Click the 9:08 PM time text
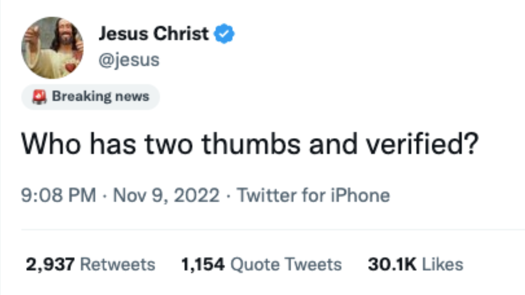This screenshot has width=525, height=295. pyautogui.click(x=59, y=194)
